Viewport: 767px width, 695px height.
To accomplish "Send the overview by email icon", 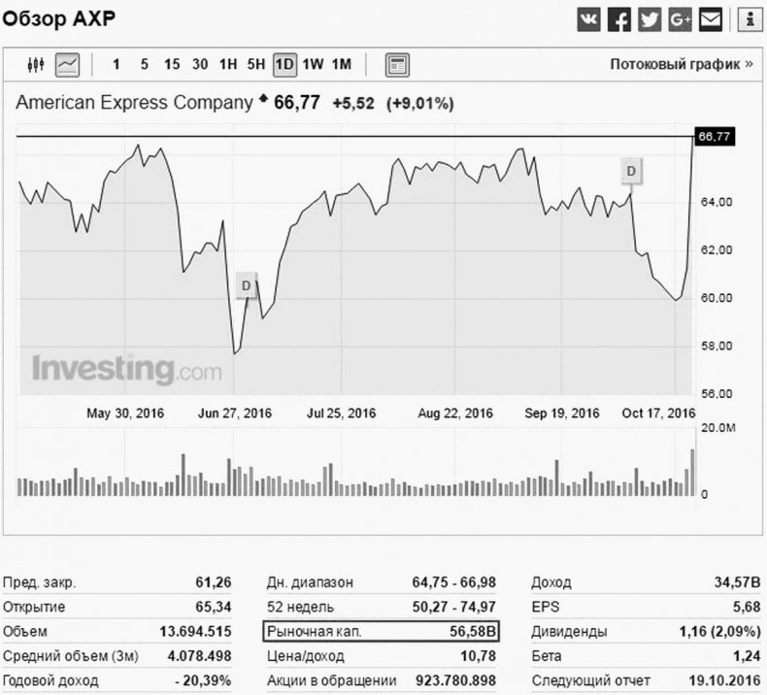I will tap(711, 18).
